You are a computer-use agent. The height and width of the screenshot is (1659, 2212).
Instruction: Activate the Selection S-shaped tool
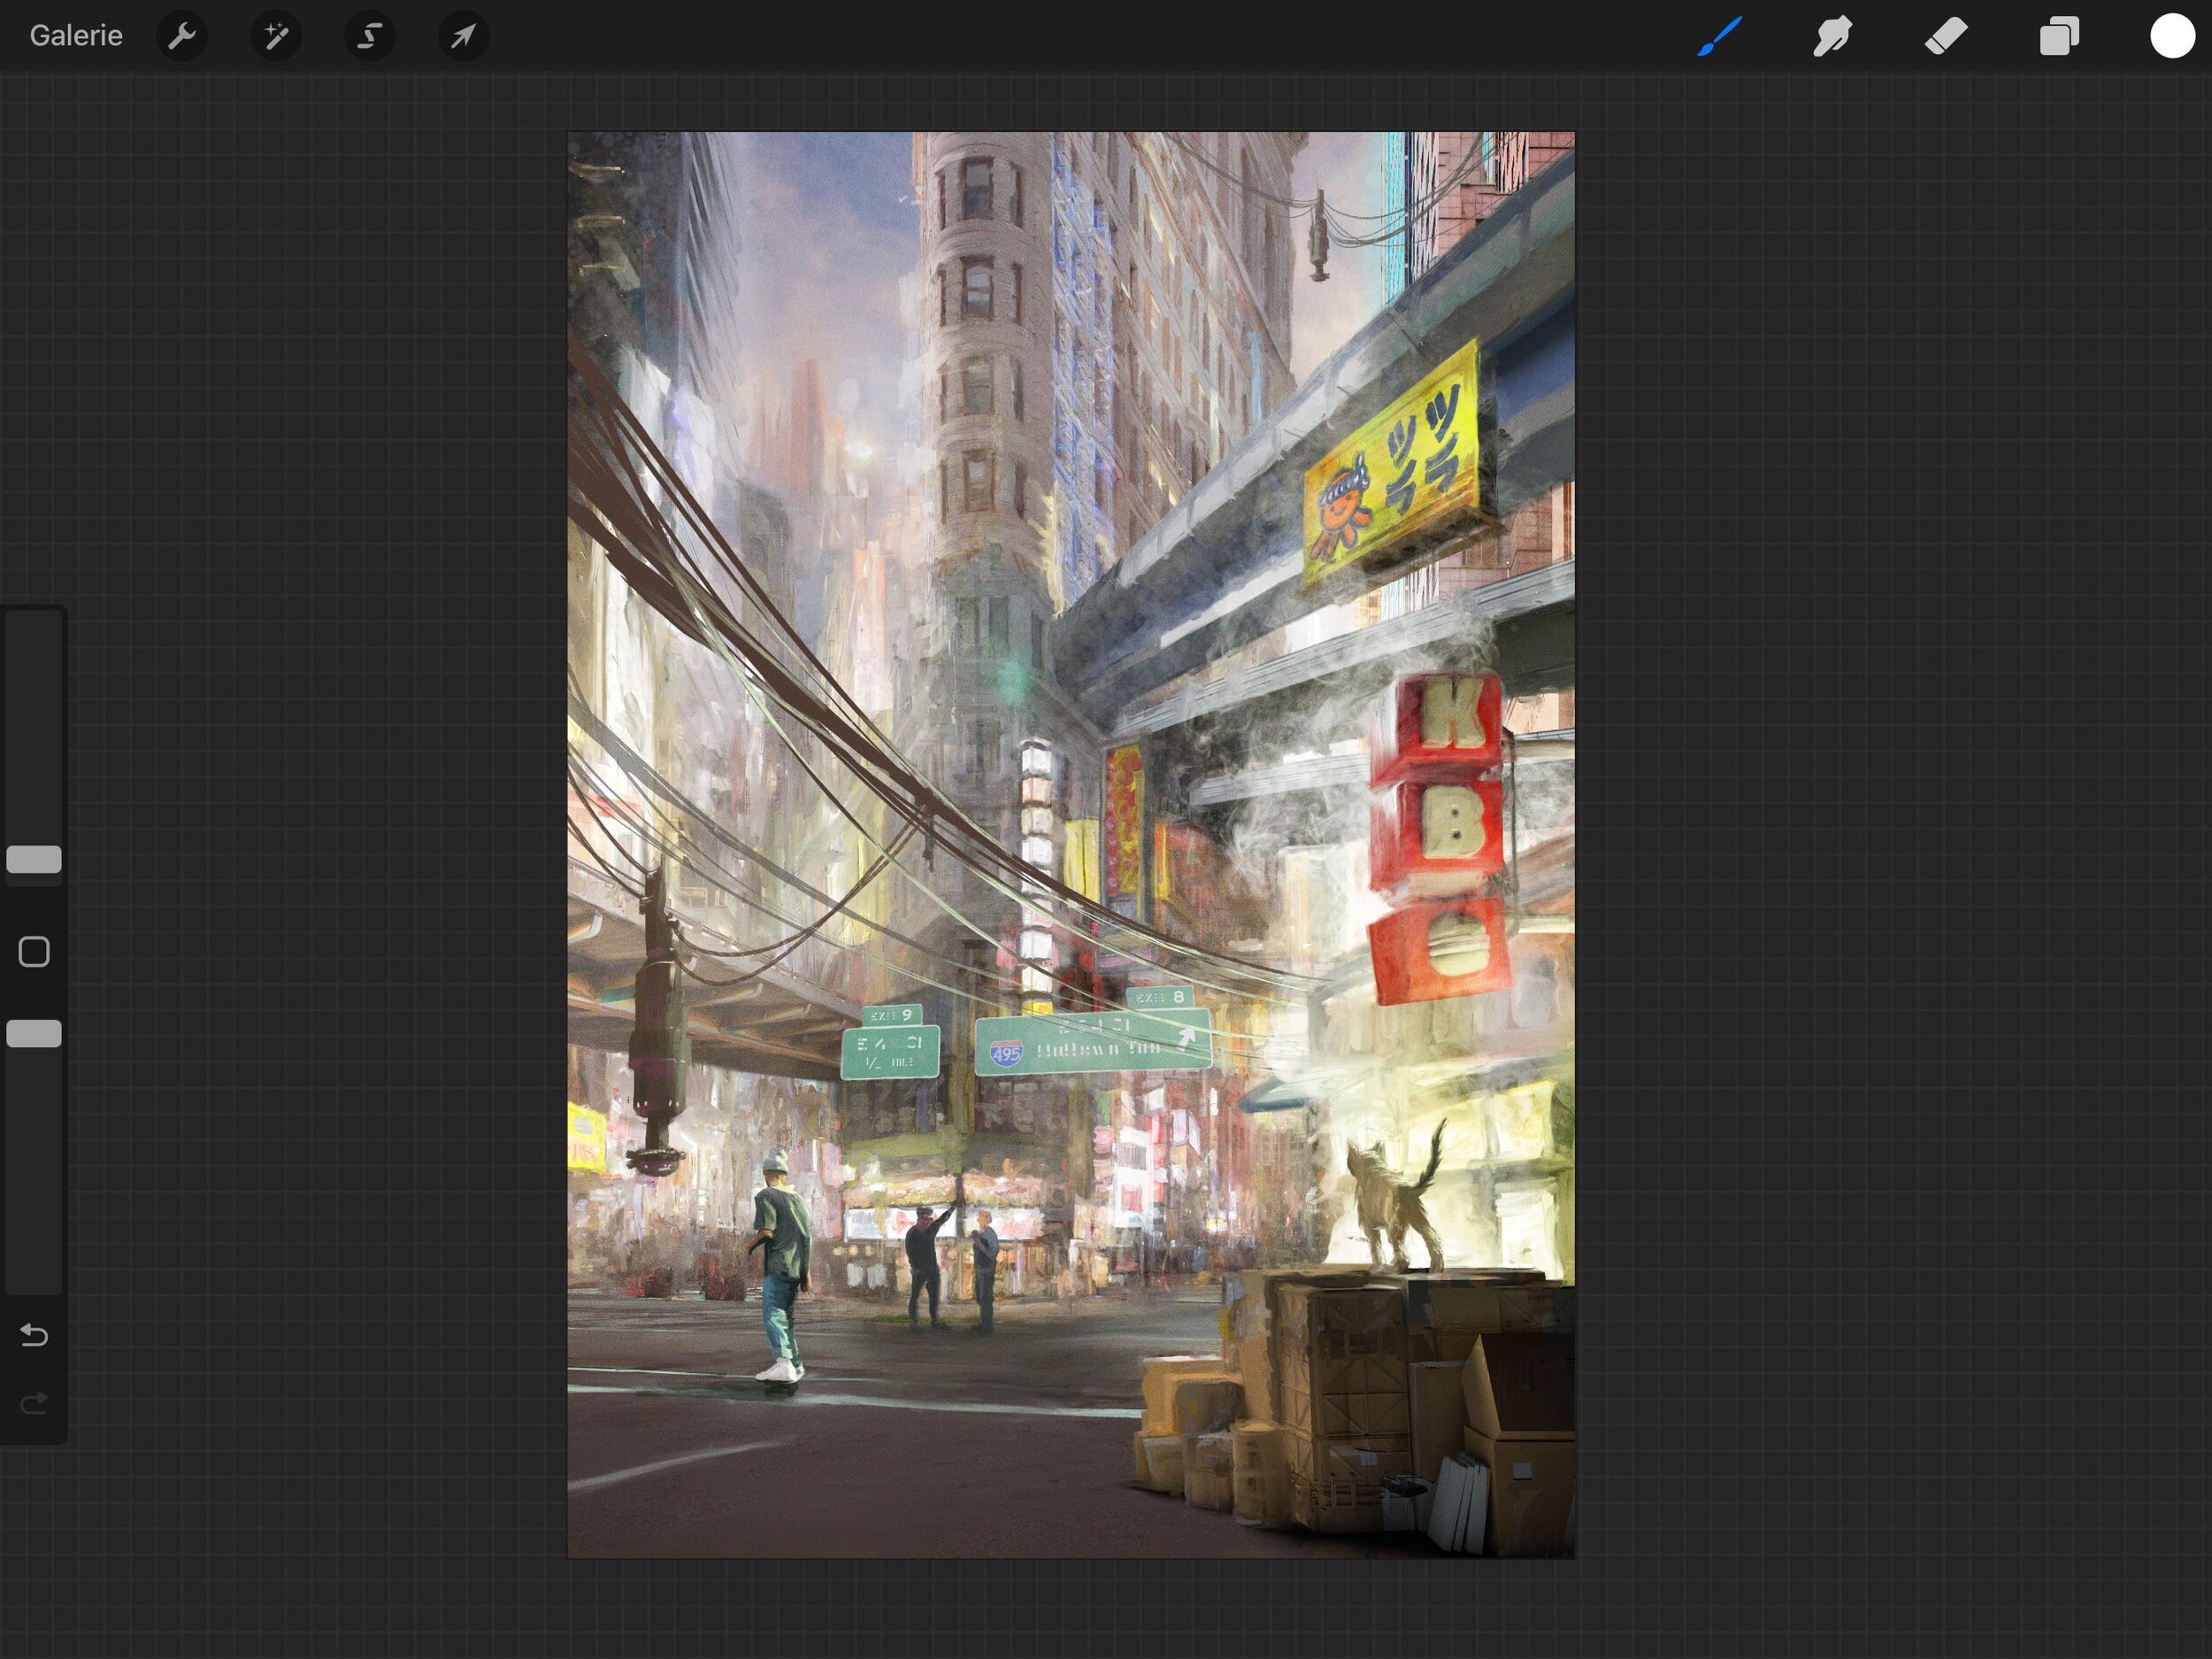pos(369,36)
